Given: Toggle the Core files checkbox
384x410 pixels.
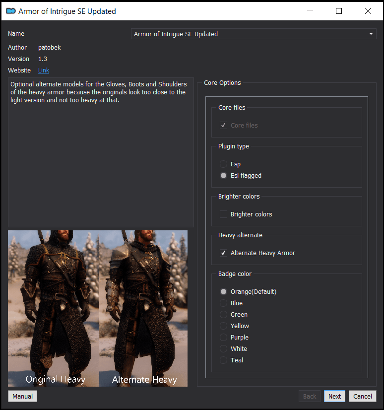Looking at the screenshot, I should [x=223, y=125].
